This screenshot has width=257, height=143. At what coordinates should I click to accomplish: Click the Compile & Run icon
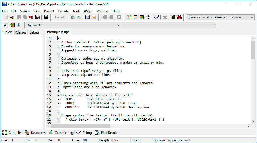[x=142, y=17]
